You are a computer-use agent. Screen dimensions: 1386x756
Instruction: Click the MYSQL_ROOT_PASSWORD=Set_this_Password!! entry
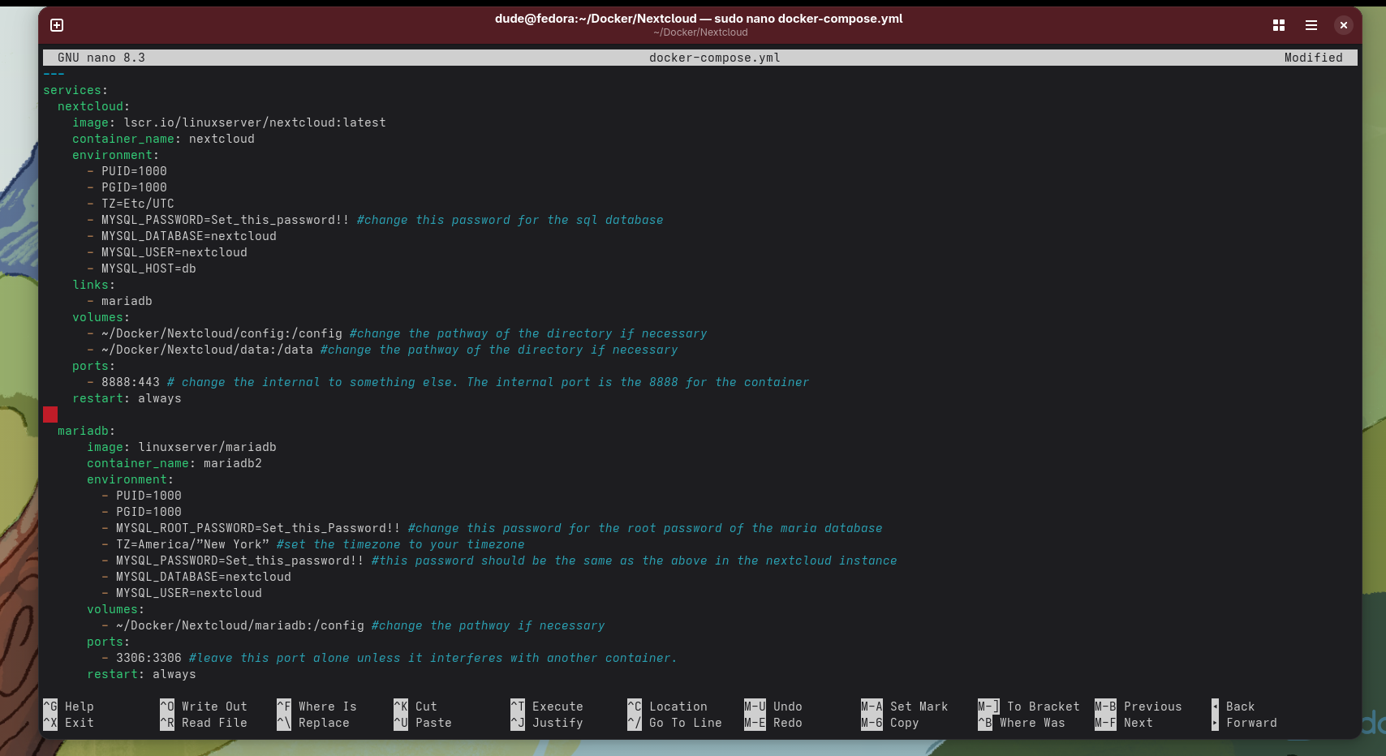258,528
